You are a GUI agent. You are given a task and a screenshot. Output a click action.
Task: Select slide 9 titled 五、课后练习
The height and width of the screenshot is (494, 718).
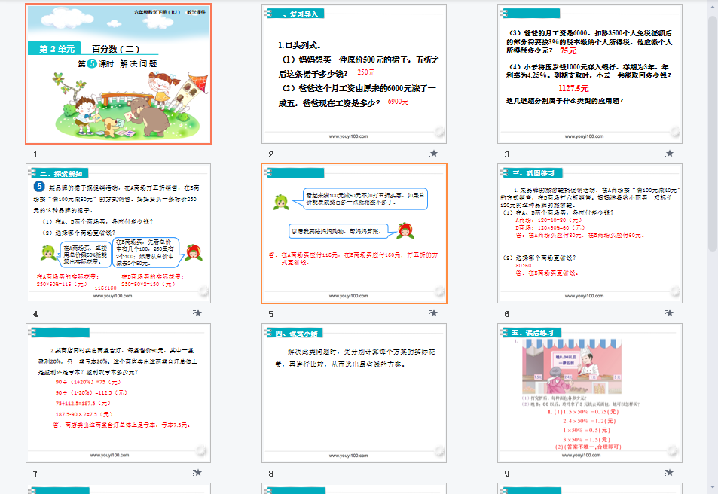coord(590,393)
